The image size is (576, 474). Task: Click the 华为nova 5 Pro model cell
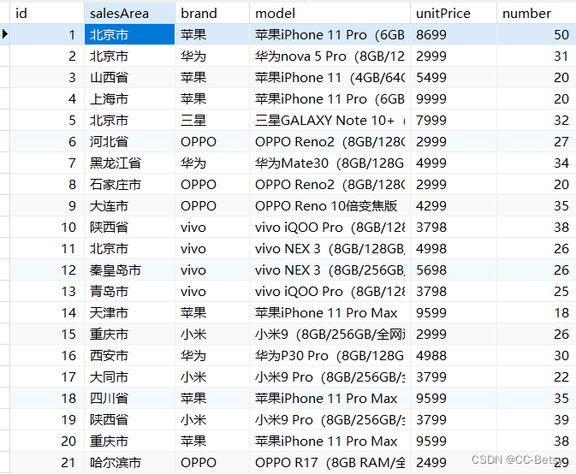click(x=330, y=56)
